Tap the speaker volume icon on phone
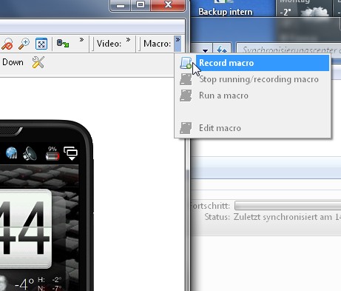 tap(30, 153)
